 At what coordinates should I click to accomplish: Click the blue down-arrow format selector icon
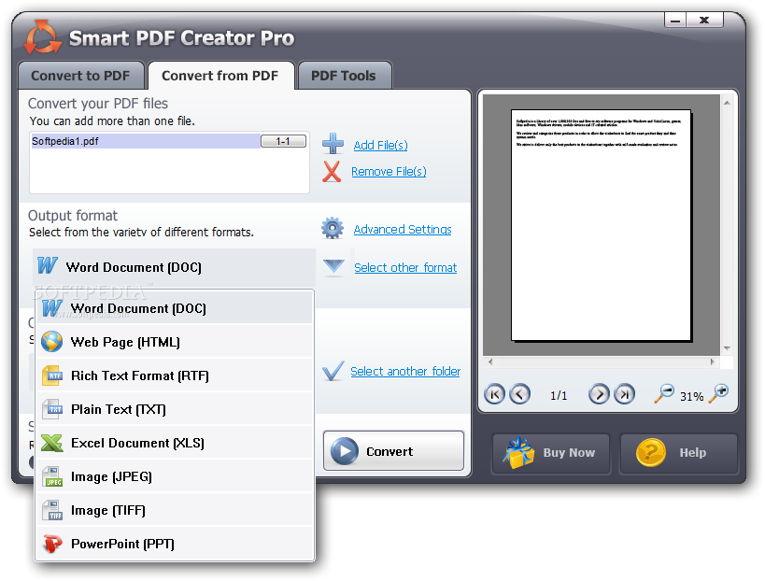point(334,266)
